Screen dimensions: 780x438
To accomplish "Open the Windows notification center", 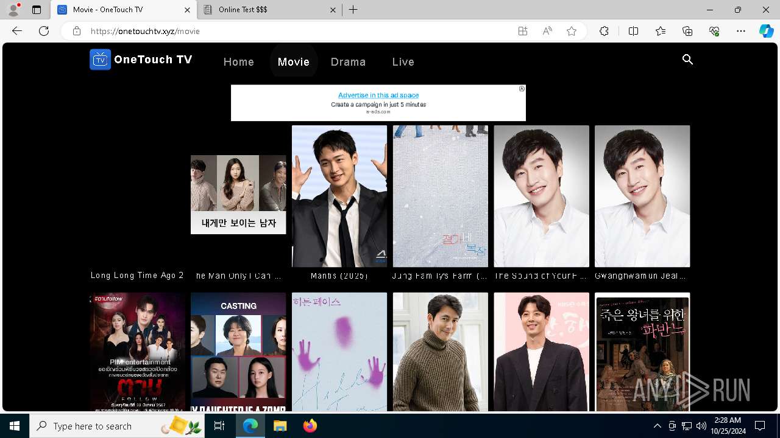I will (x=760, y=426).
